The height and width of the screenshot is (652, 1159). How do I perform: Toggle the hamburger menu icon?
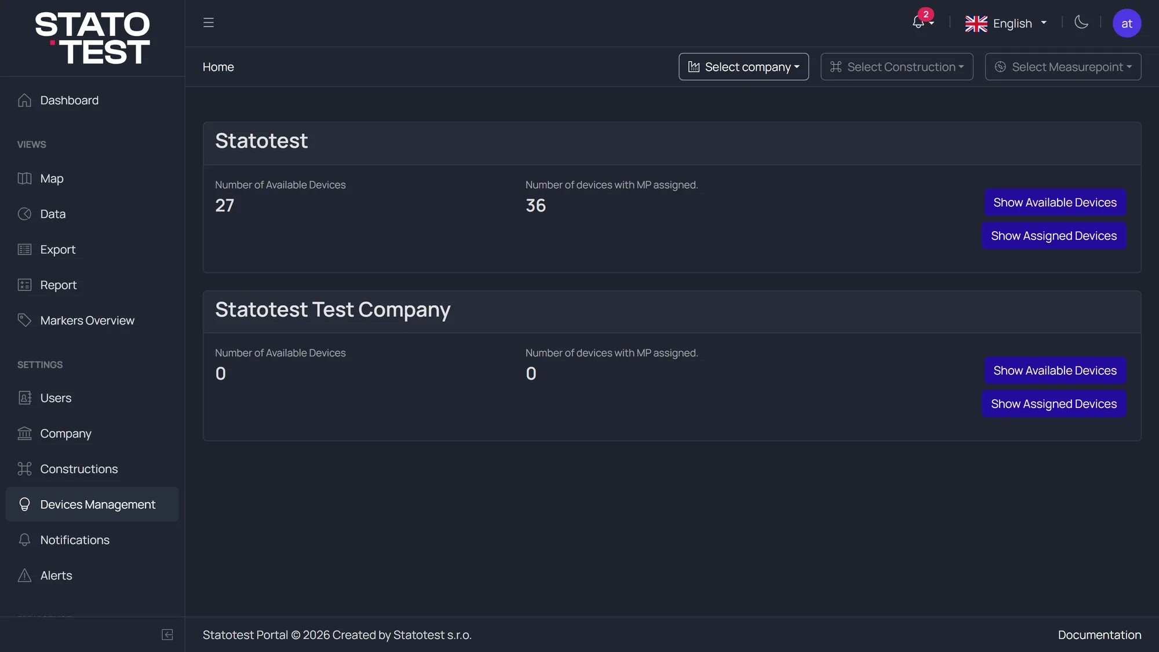coord(209,23)
